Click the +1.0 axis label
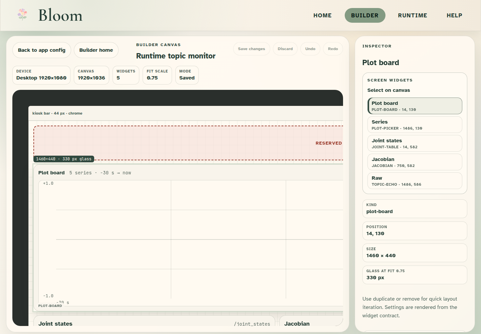Image resolution: width=481 pixels, height=334 pixels. click(x=48, y=183)
